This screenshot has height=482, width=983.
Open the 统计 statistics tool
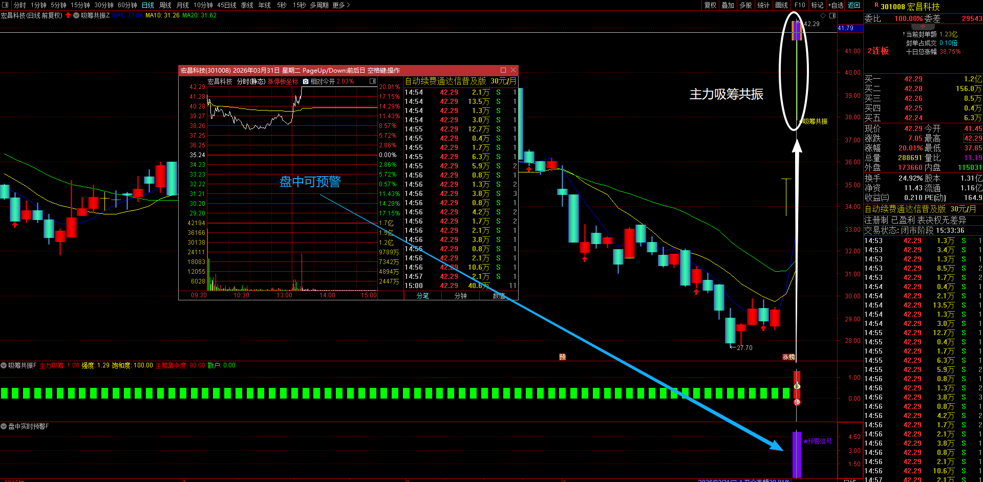pyautogui.click(x=763, y=5)
